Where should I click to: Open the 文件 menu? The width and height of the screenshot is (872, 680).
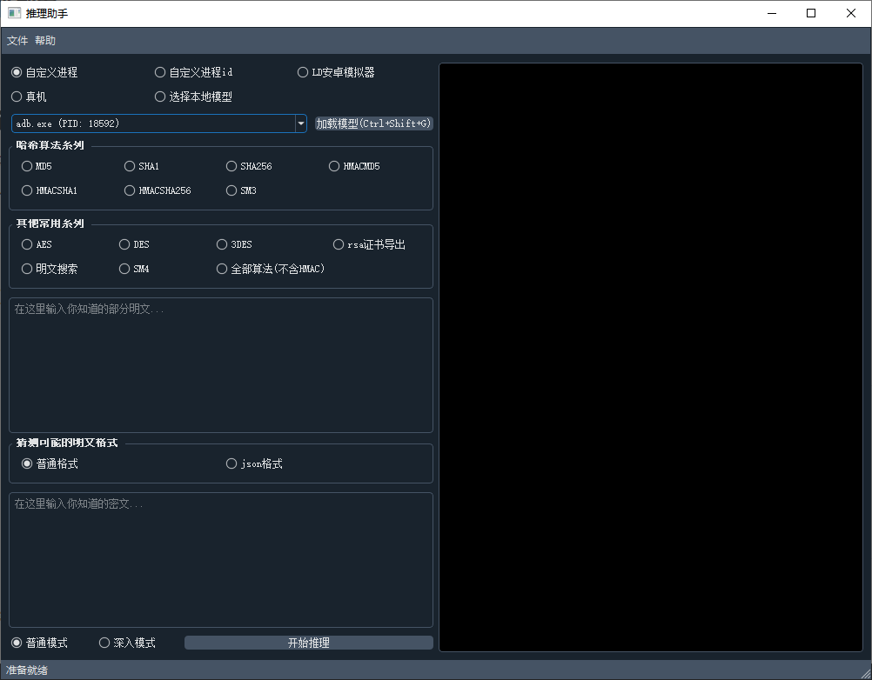point(17,41)
